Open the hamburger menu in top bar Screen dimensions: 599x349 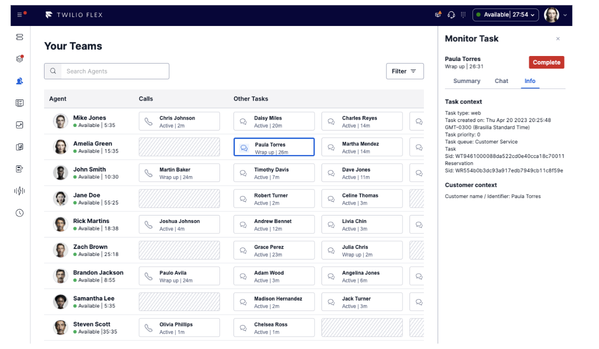[20, 14]
